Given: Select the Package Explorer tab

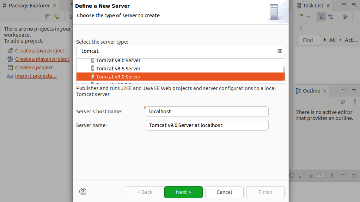Looking at the screenshot, I should tap(29, 6).
